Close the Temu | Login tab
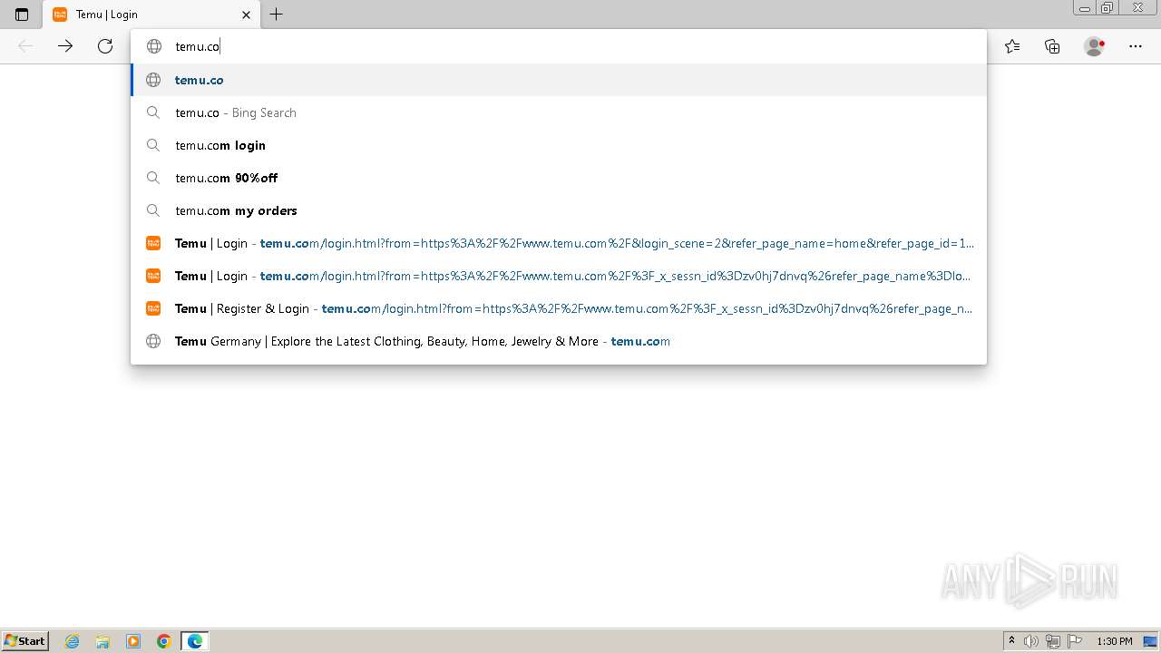 click(246, 15)
